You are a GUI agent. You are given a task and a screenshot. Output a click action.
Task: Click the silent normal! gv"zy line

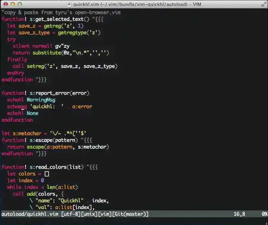pos(41,46)
